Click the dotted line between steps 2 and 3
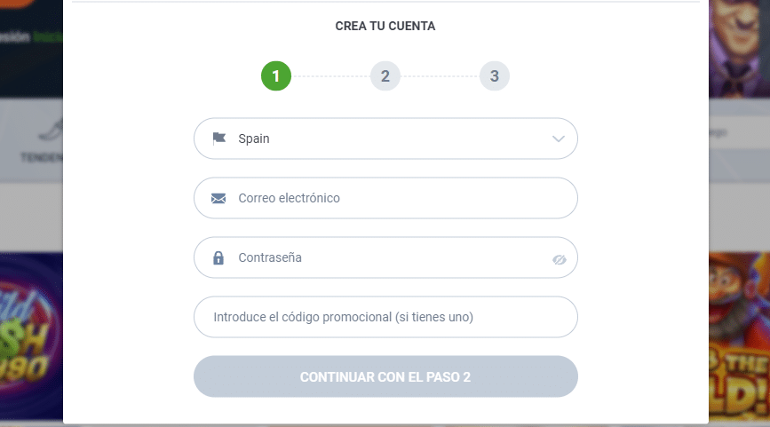This screenshot has height=427, width=770. pos(440,76)
